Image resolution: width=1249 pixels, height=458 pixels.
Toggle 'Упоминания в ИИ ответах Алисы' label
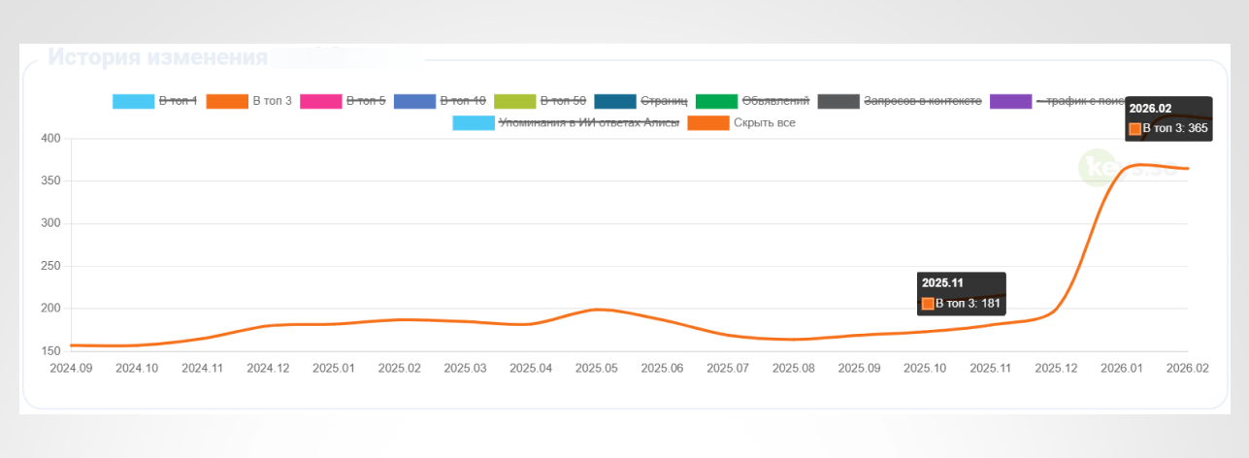coord(588,123)
